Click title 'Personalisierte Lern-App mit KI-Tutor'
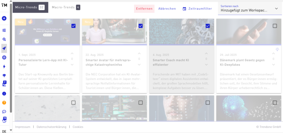This screenshot has width=283, height=133. (x=43, y=62)
